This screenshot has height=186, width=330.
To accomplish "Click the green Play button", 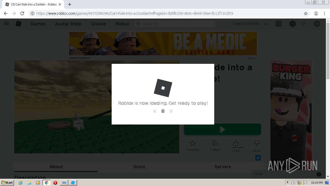I will 222,129.
